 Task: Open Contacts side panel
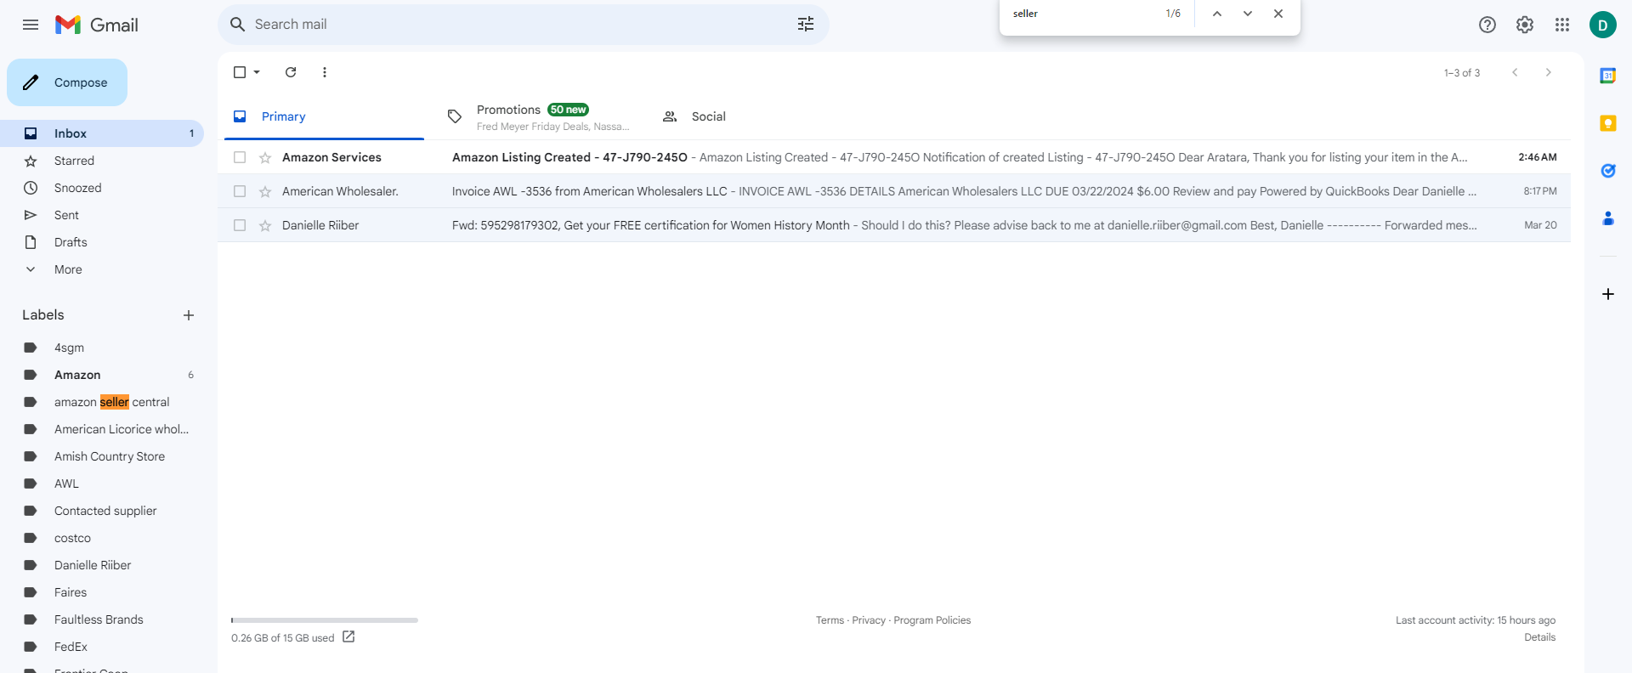point(1608,218)
